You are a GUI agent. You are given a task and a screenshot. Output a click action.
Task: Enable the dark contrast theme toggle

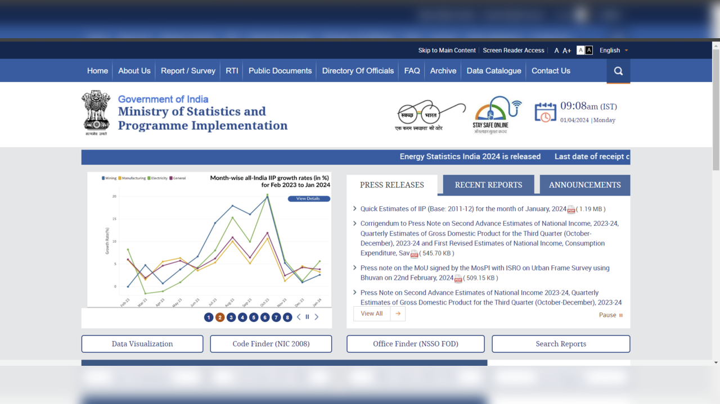point(589,50)
